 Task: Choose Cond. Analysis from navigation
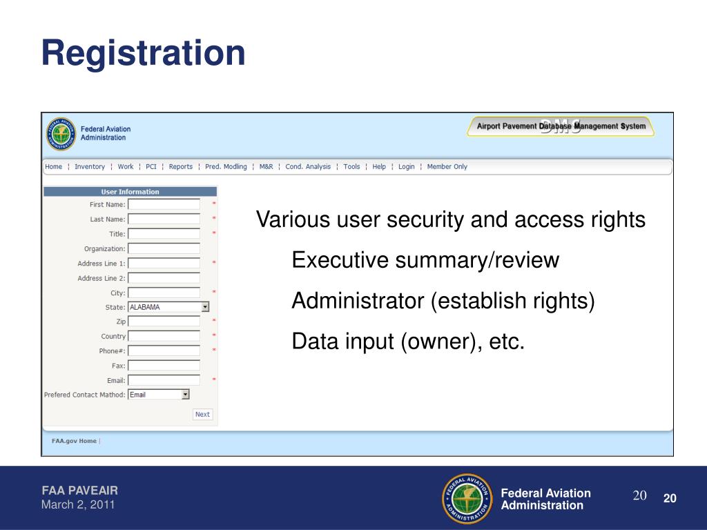click(308, 167)
